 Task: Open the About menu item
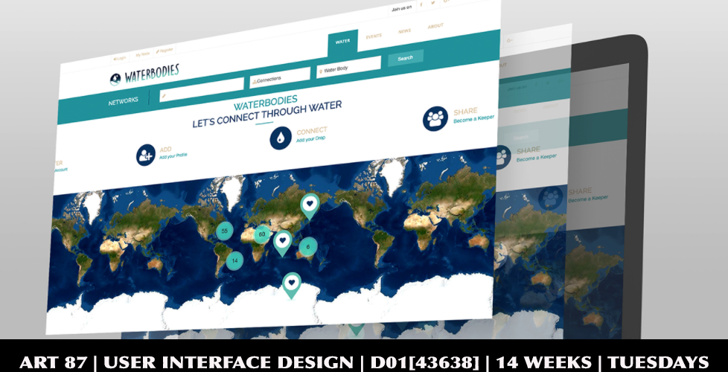[435, 27]
